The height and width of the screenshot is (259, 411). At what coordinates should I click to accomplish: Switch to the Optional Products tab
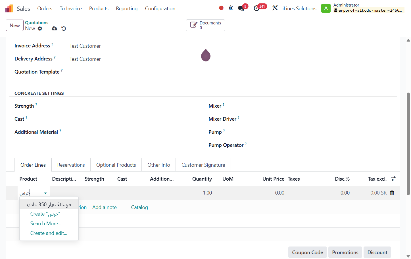(116, 165)
